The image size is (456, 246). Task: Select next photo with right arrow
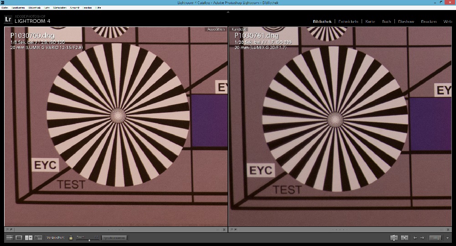[x=422, y=238]
